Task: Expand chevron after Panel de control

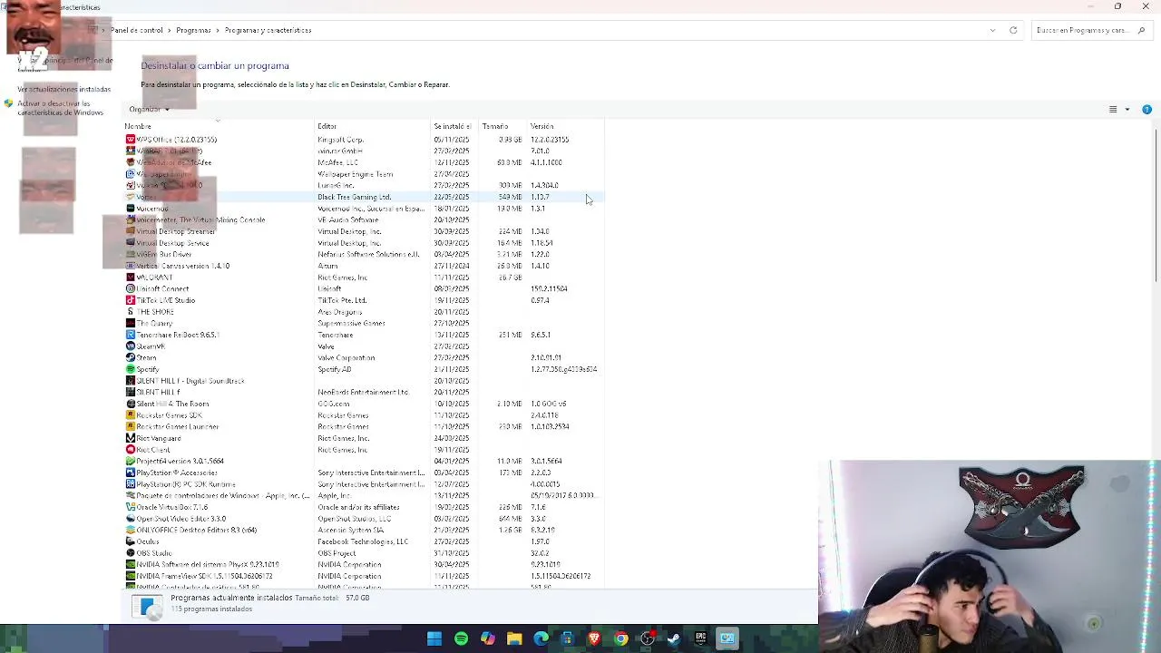Action: pos(170,30)
